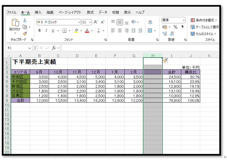Select the Format Painter brush in ribbon
This screenshot has height=160, width=227.
[x=25, y=34]
